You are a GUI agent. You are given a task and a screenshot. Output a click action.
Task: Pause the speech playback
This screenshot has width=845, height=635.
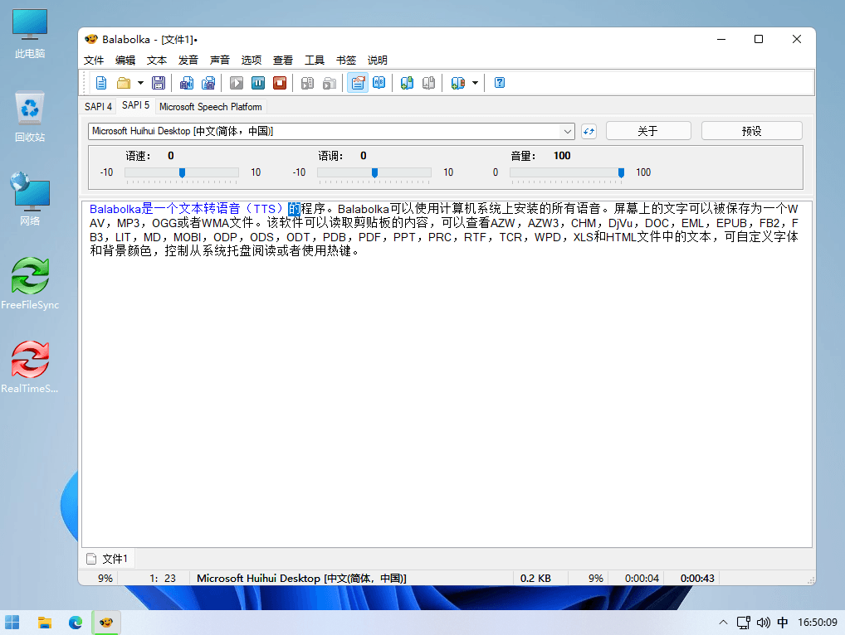pos(258,82)
